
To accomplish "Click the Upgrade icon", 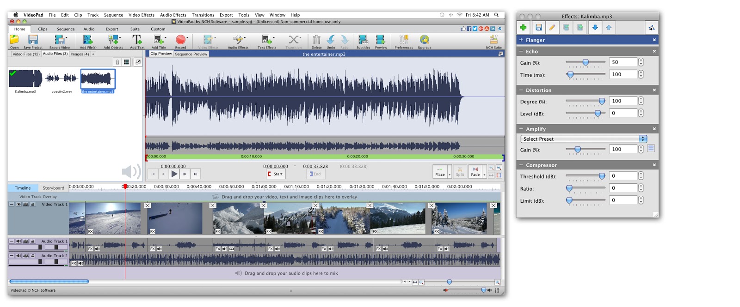I will [x=424, y=40].
